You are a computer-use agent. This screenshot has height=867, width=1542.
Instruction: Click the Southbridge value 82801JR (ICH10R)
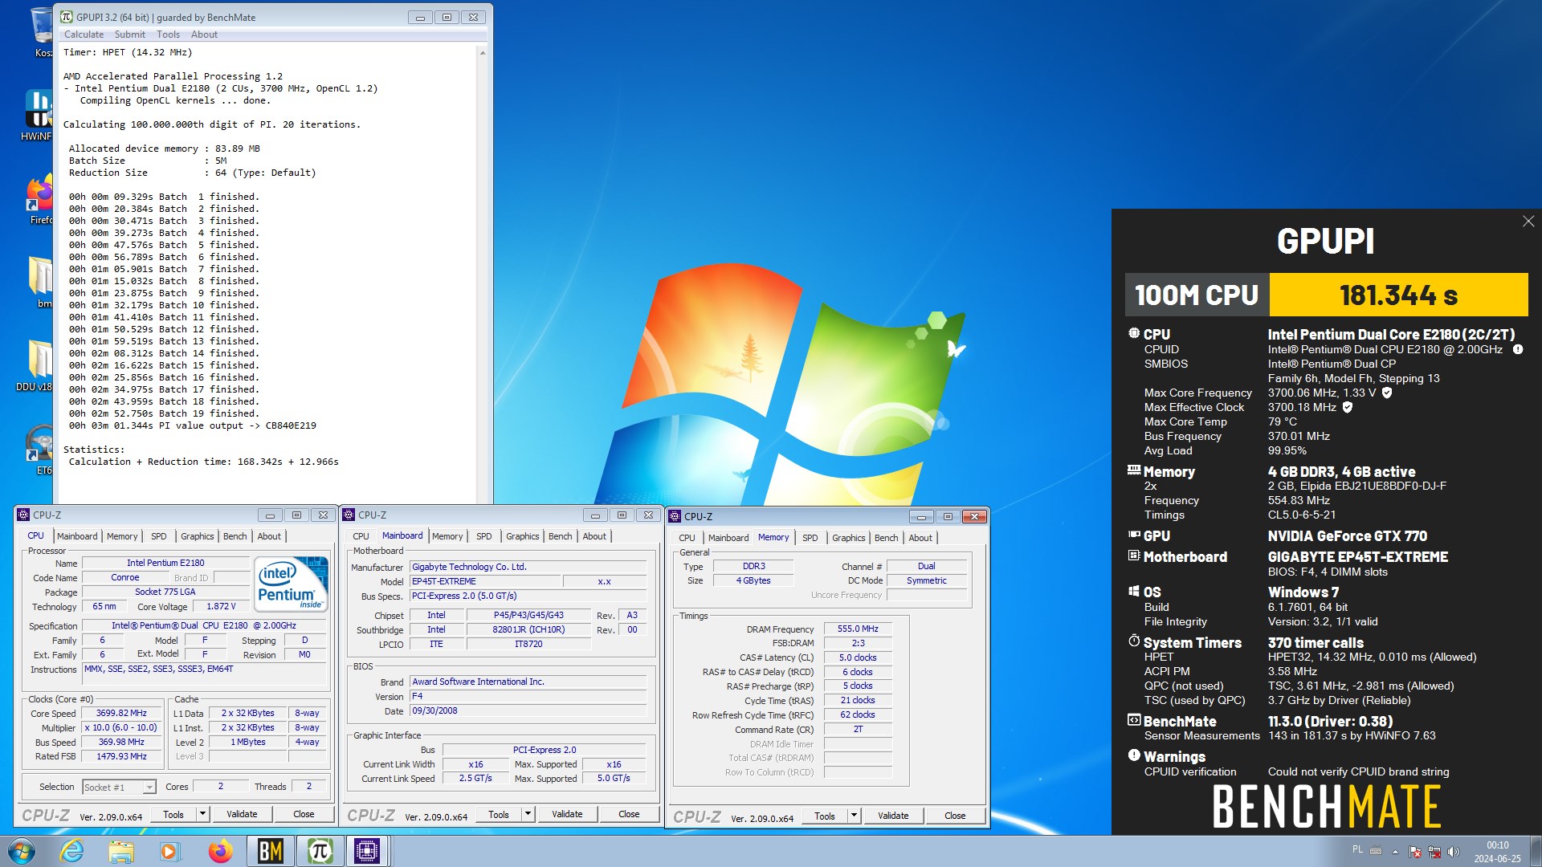click(x=528, y=629)
